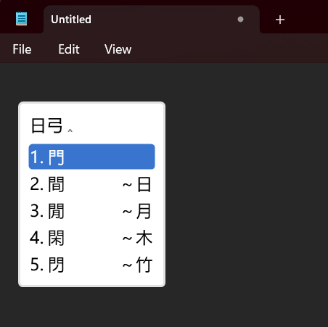328x327 pixels.
Task: Click the ~木 hint on candidate 4
Action: point(137,238)
